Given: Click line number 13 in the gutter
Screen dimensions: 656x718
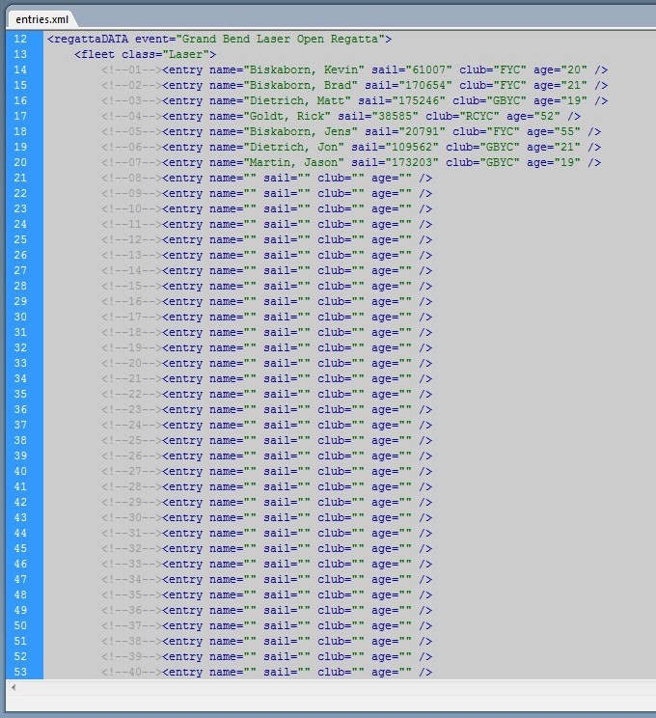Looking at the screenshot, I should (x=20, y=54).
